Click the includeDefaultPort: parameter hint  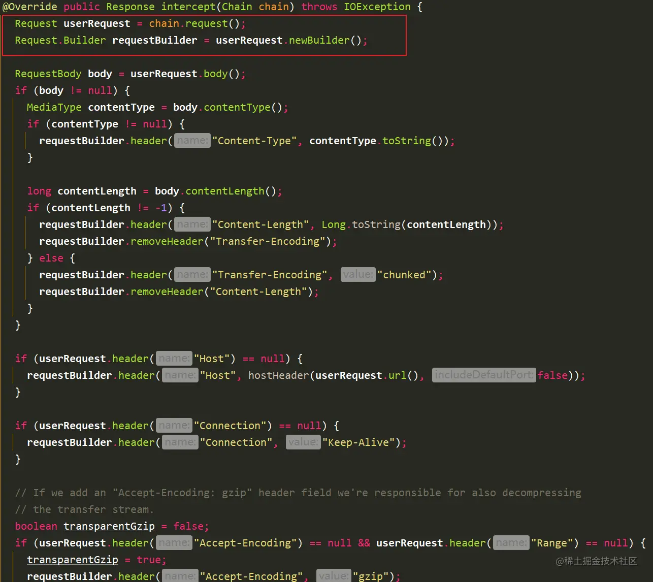click(x=484, y=375)
